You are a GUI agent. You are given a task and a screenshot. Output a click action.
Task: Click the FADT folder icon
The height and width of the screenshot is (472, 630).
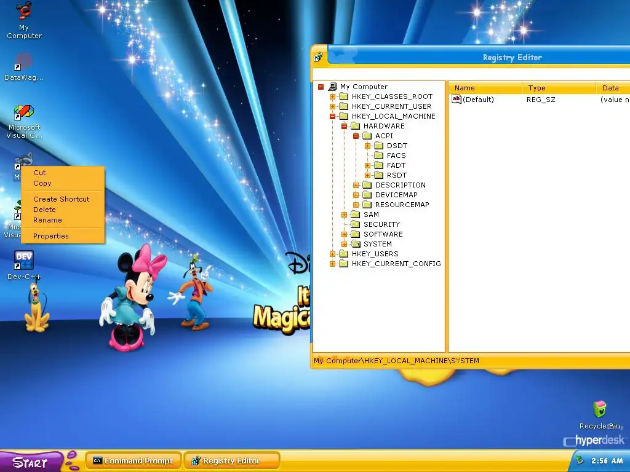378,165
